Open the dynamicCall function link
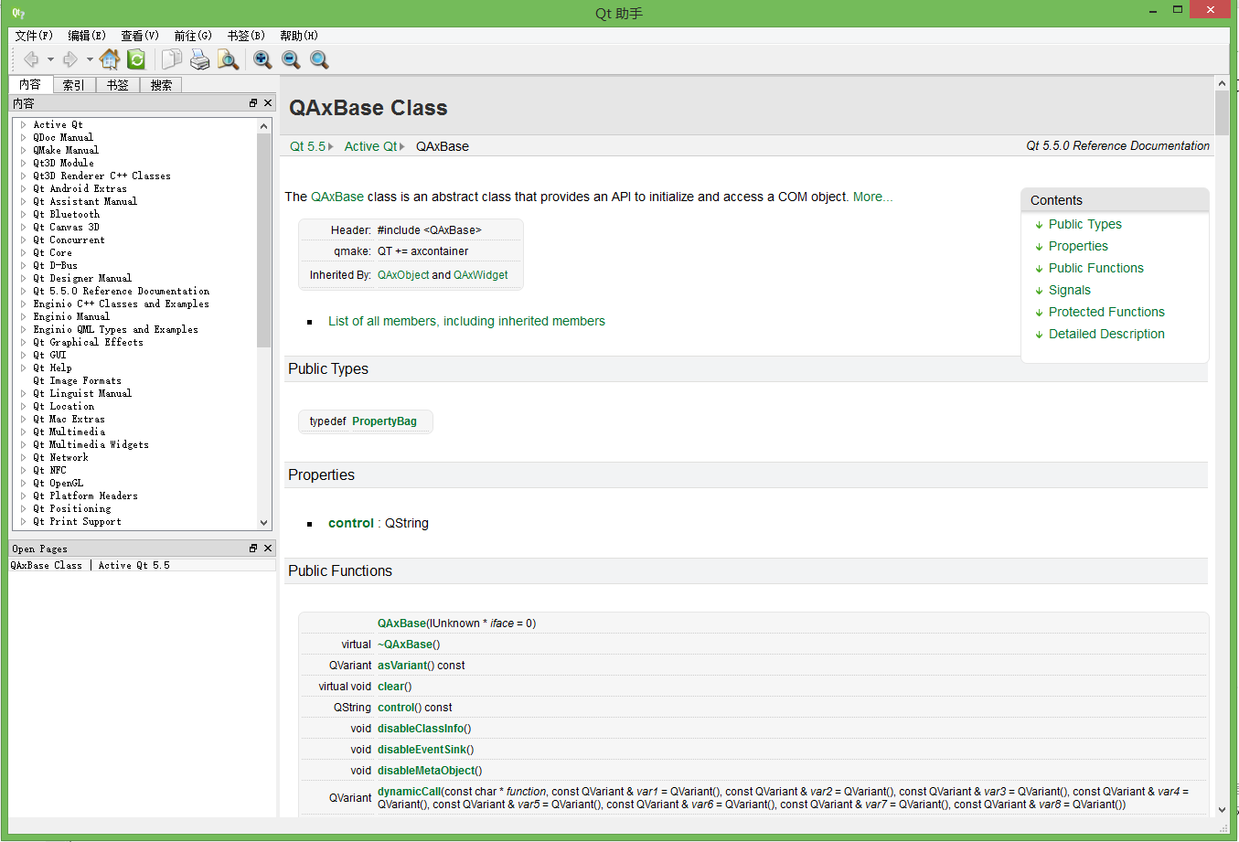1239x842 pixels. (x=410, y=792)
